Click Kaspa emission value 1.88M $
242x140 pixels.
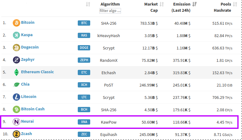pyautogui.click(x=184, y=36)
